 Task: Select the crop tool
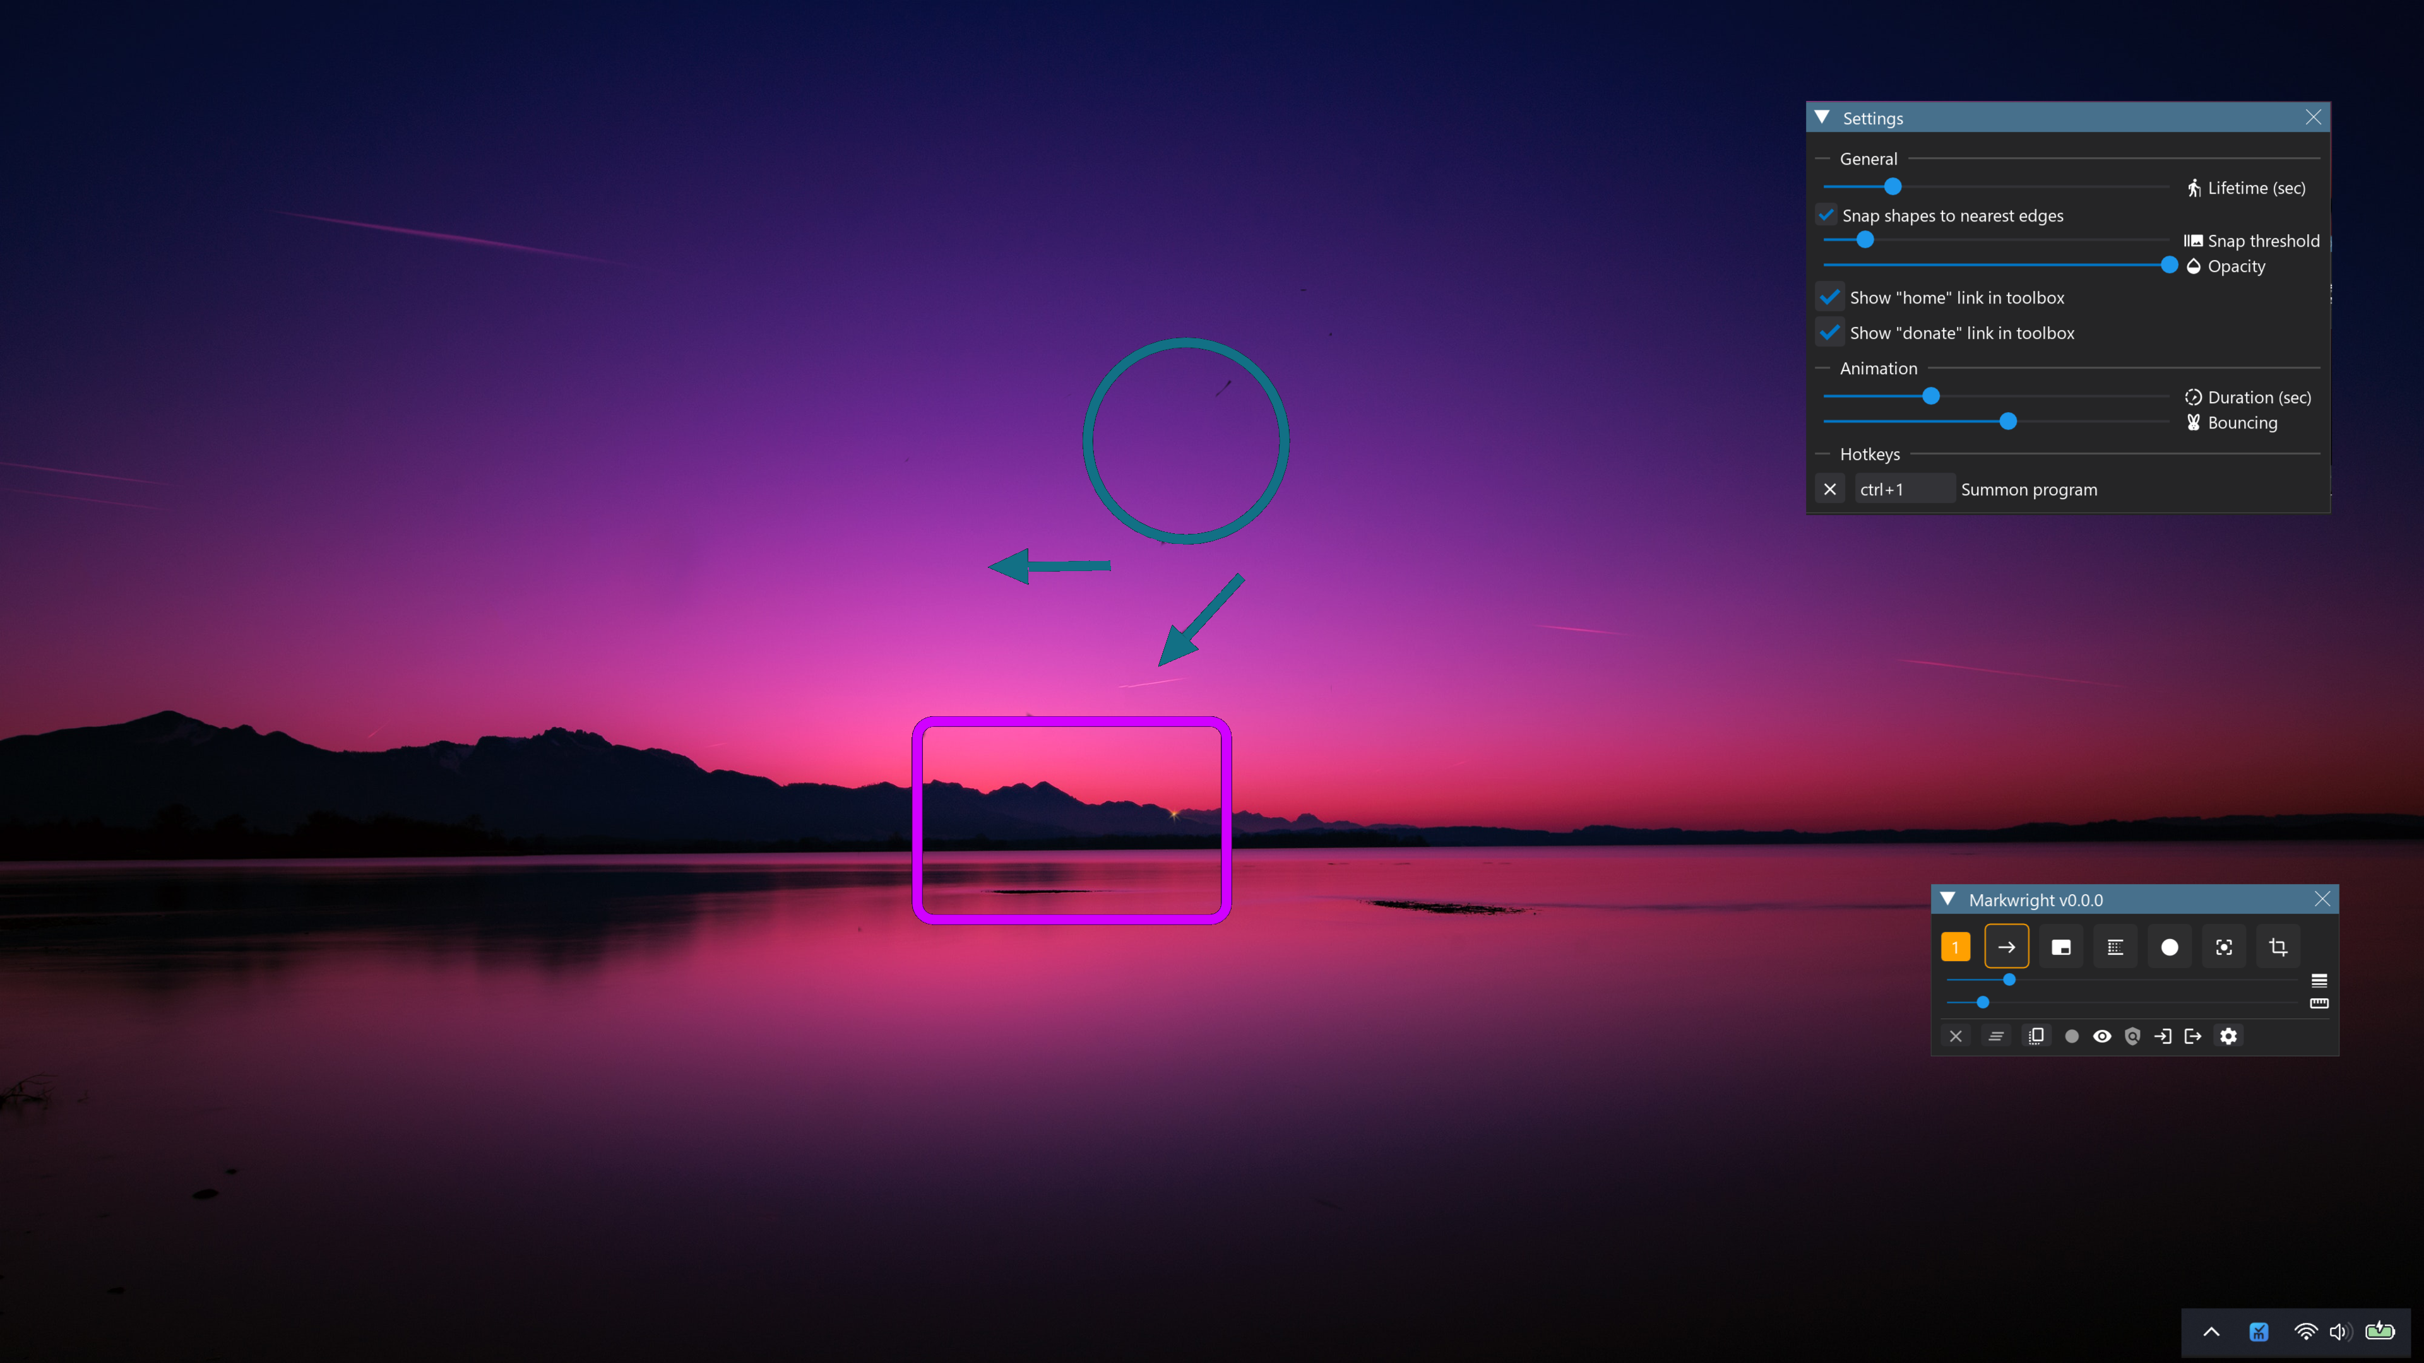pos(2278,947)
